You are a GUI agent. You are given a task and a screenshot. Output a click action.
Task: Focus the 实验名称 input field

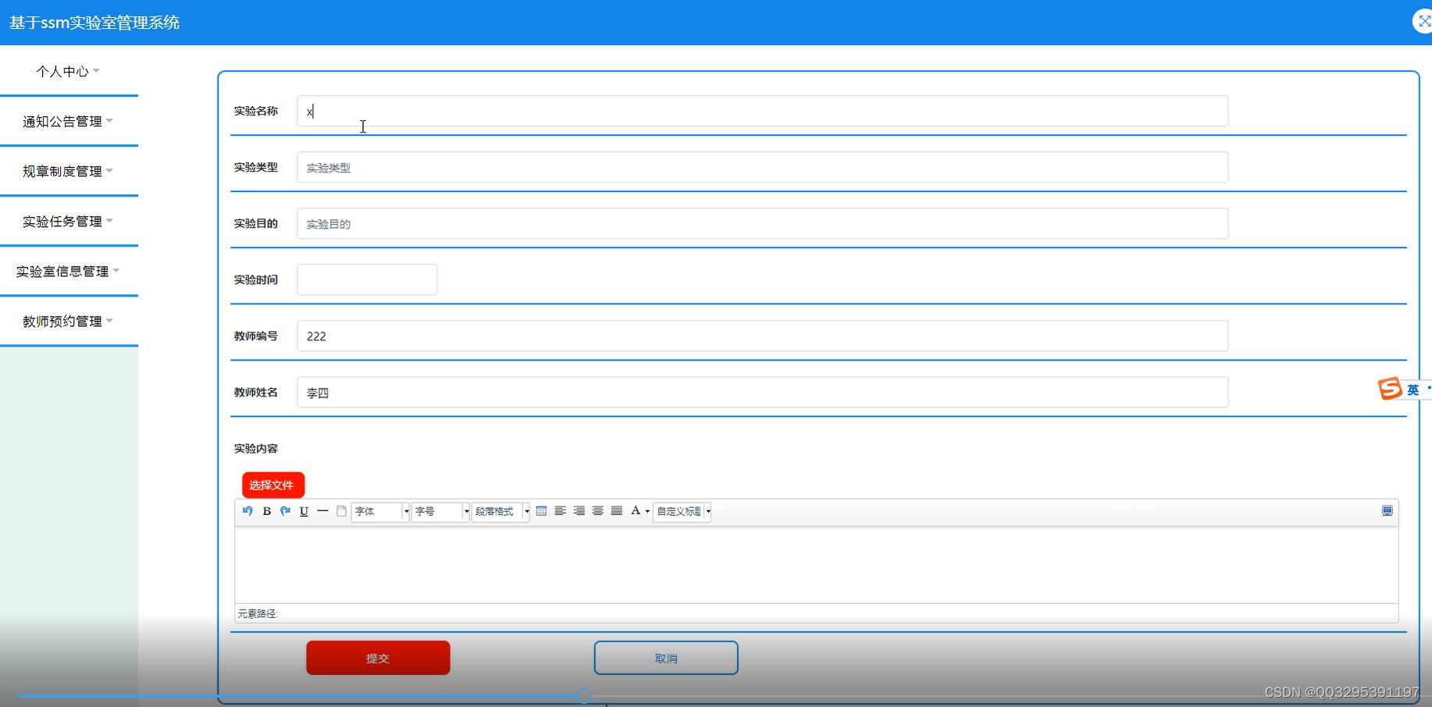click(x=763, y=111)
